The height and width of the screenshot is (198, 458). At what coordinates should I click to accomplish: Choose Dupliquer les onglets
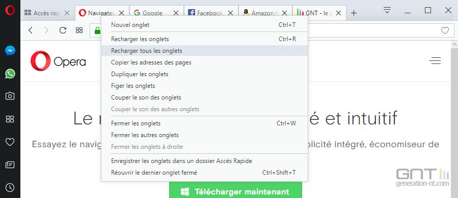coord(204,74)
